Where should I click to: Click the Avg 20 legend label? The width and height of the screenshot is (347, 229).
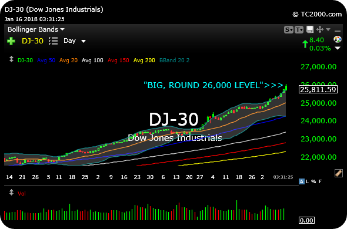[x=68, y=60]
